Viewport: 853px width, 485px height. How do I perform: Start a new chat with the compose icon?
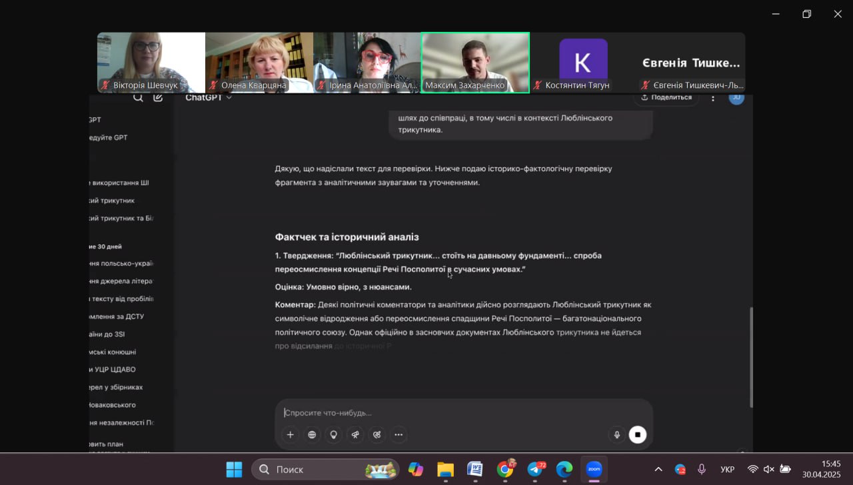click(x=158, y=98)
